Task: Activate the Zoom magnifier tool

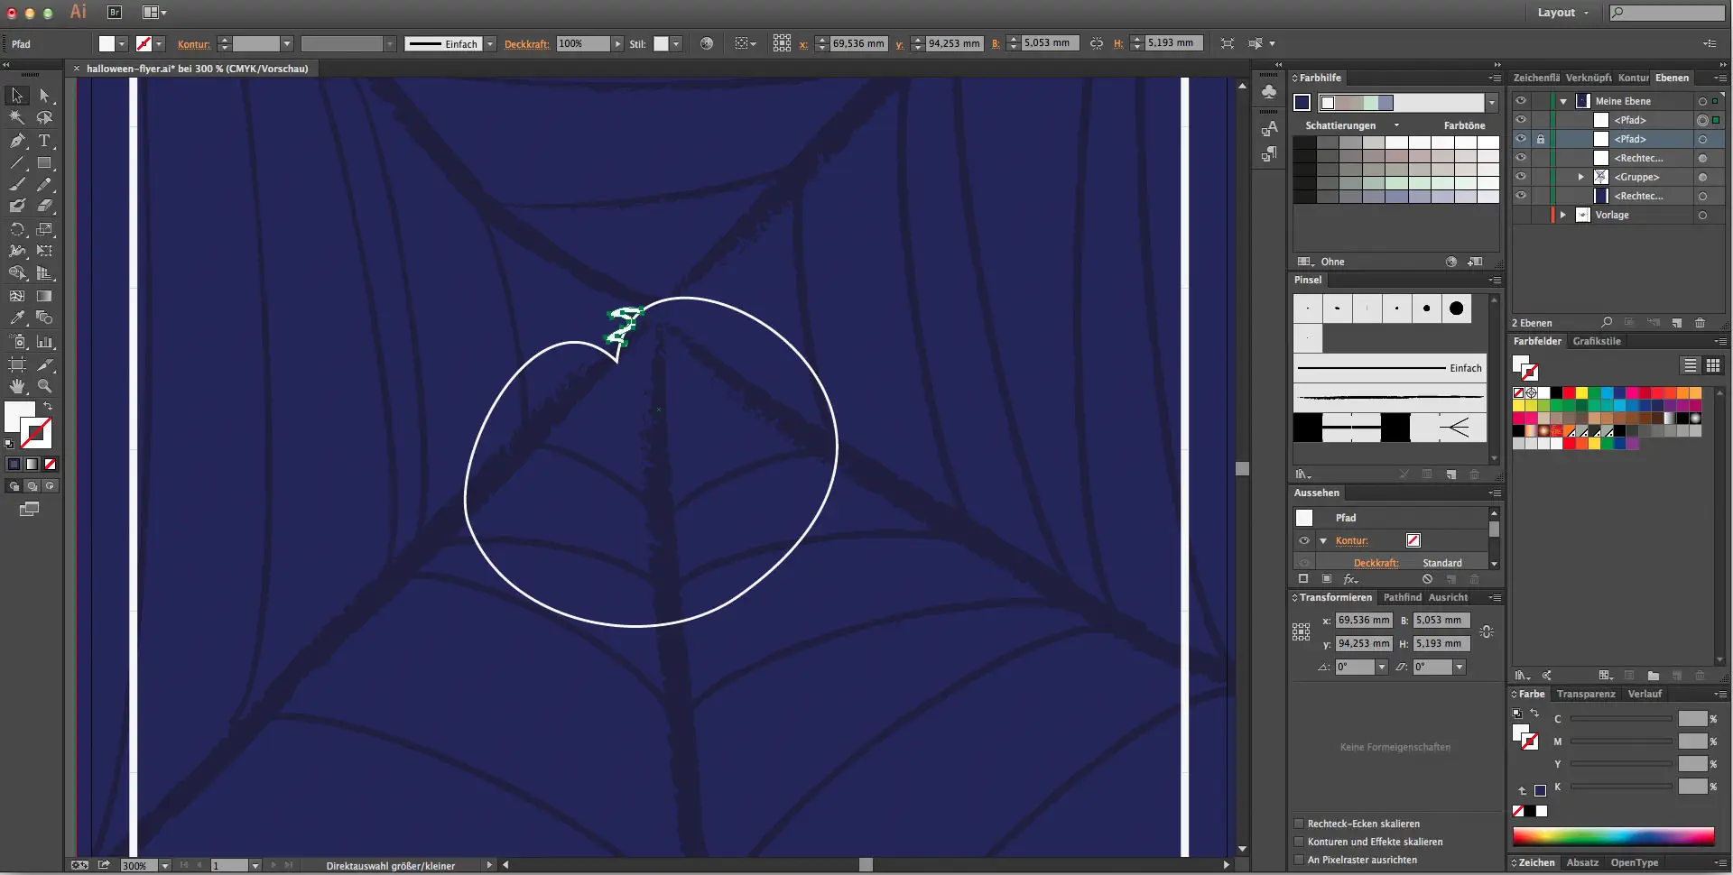Action: click(44, 386)
